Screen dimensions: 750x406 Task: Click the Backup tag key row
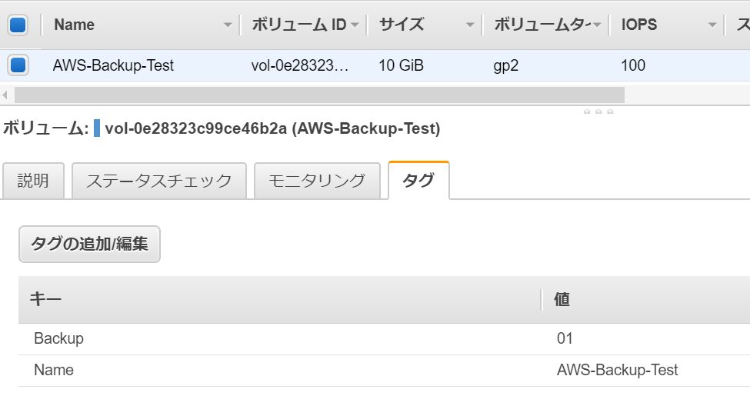(59, 338)
